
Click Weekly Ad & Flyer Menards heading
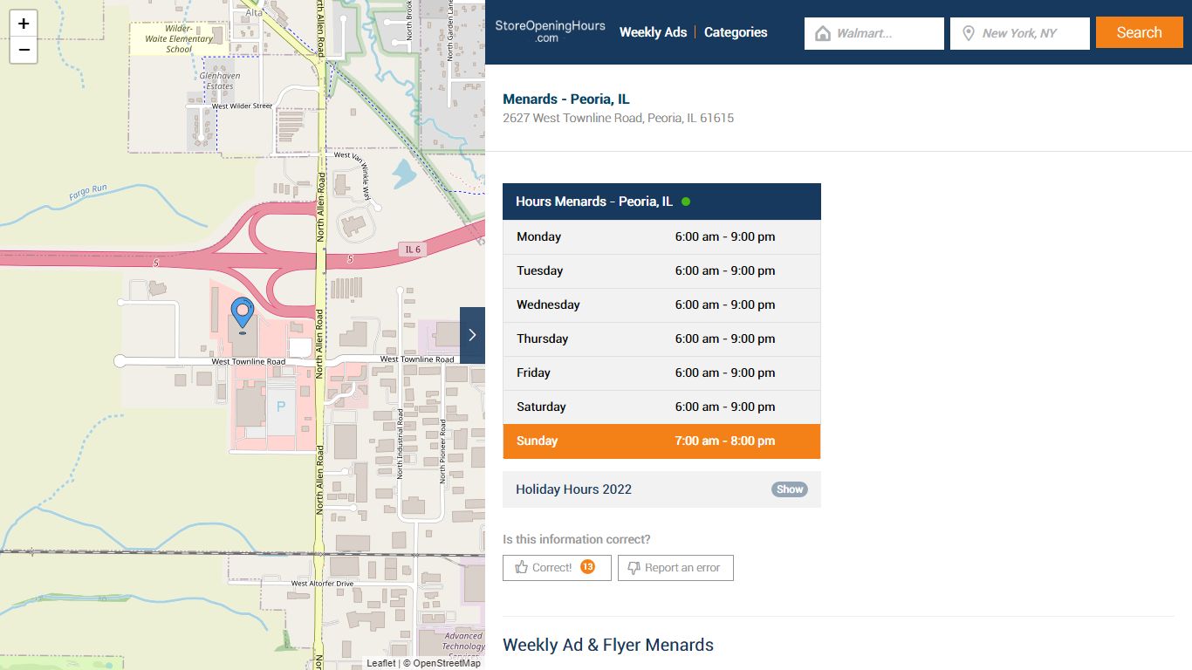pos(608,645)
